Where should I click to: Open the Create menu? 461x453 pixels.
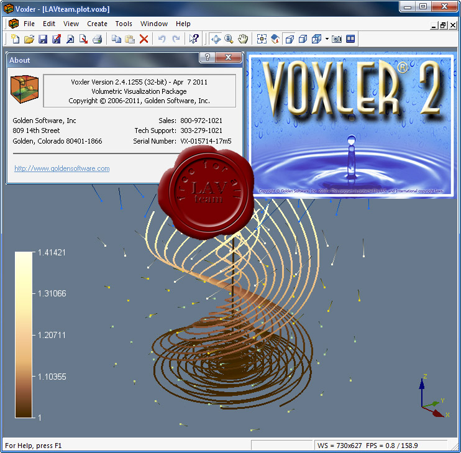[97, 24]
